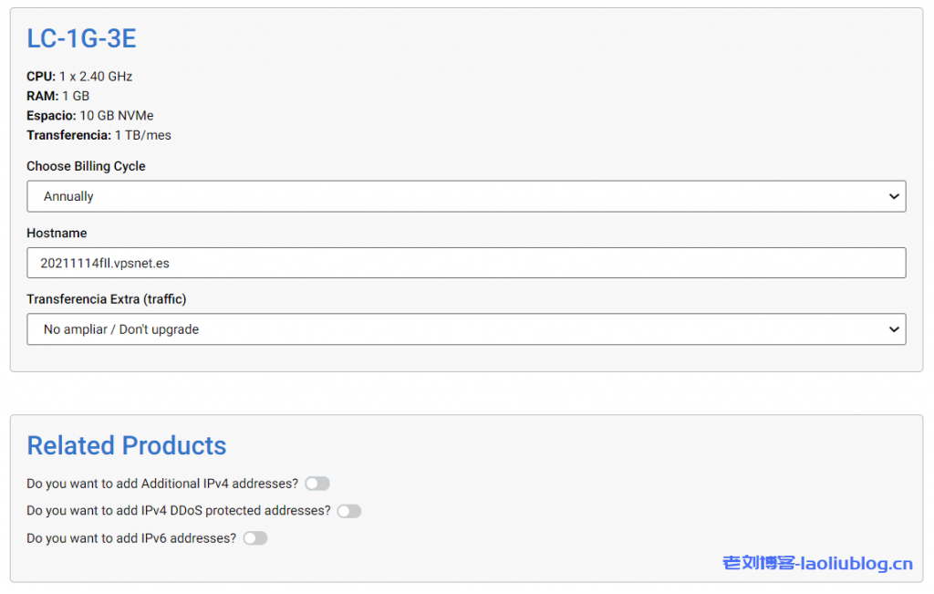Click the "add Additional IPv4 addresses?" question text
Viewport: 934px width, 594px height.
point(162,484)
